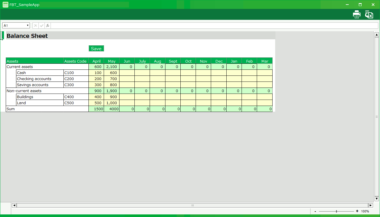Click the FBT_SampleApp spreadsheet icon in title bar
Screen dimensions: 380x217
point(5,5)
